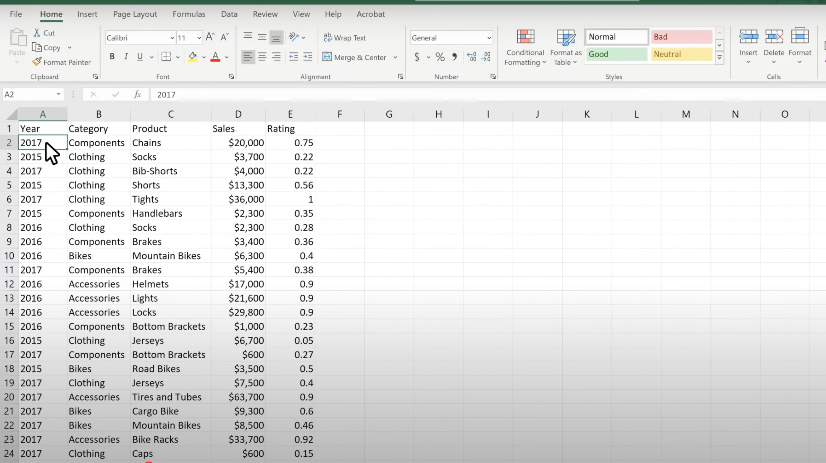Click the Increase Decimal icon
826x463 pixels.
click(471, 57)
